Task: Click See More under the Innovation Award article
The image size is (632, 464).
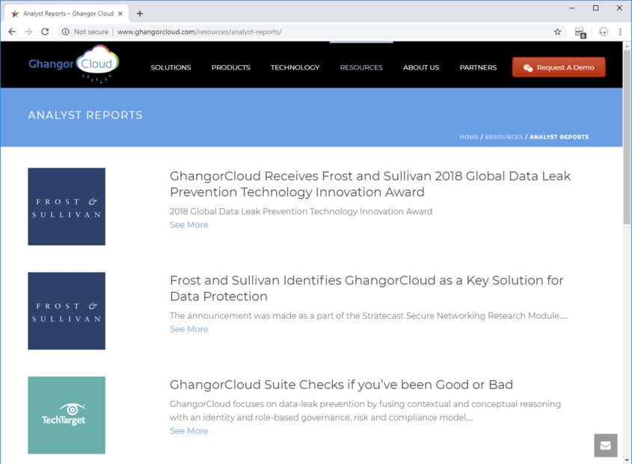Action: pos(188,225)
